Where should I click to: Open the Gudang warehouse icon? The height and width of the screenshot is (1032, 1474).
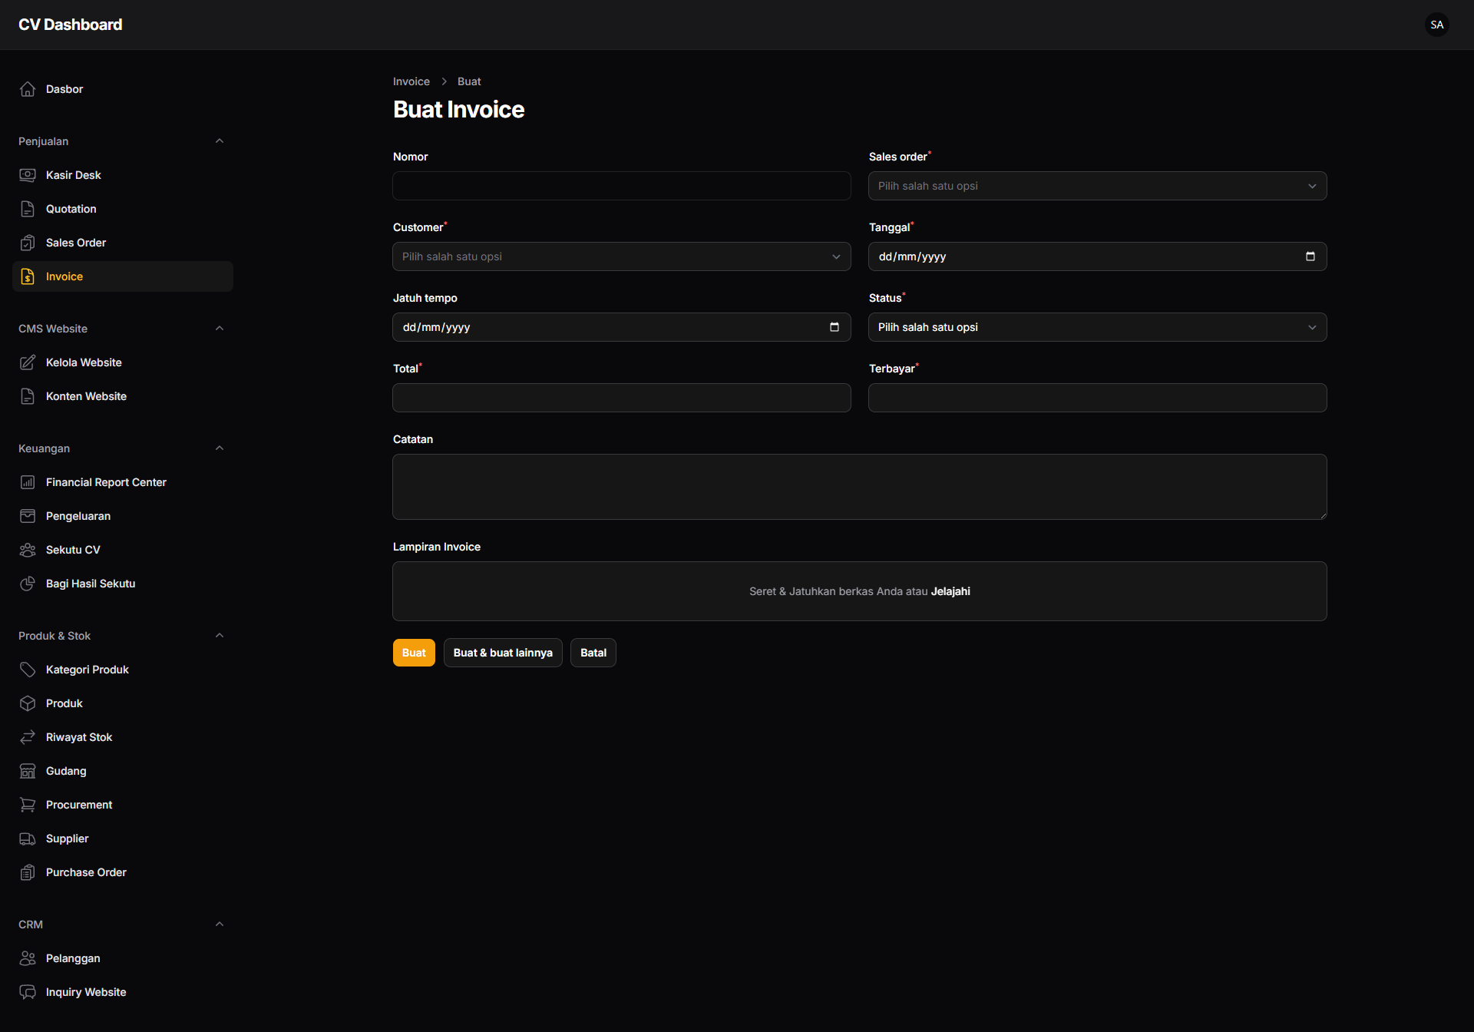[28, 770]
